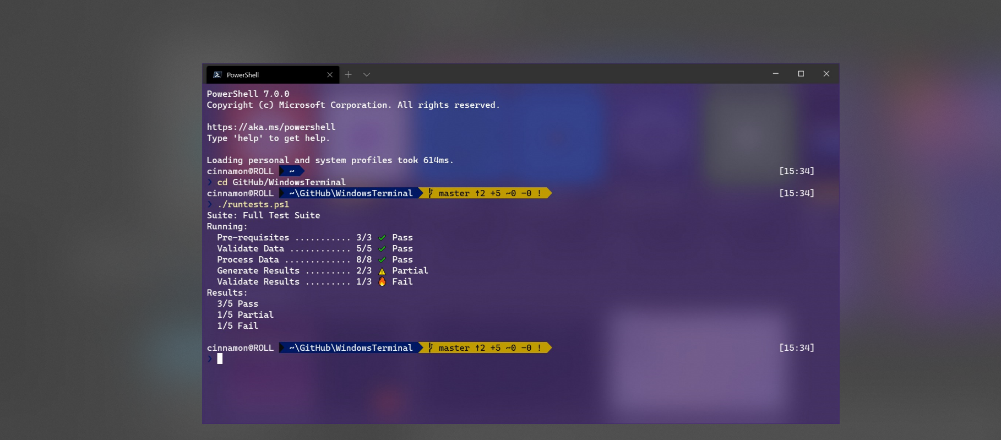Click the 'Generate Results' row label
Image resolution: width=1001 pixels, height=440 pixels.
coord(258,271)
